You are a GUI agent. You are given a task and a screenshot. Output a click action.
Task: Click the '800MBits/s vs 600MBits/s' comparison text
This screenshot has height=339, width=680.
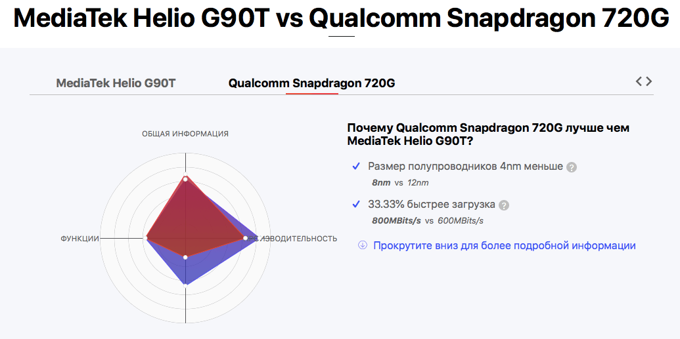coord(427,220)
